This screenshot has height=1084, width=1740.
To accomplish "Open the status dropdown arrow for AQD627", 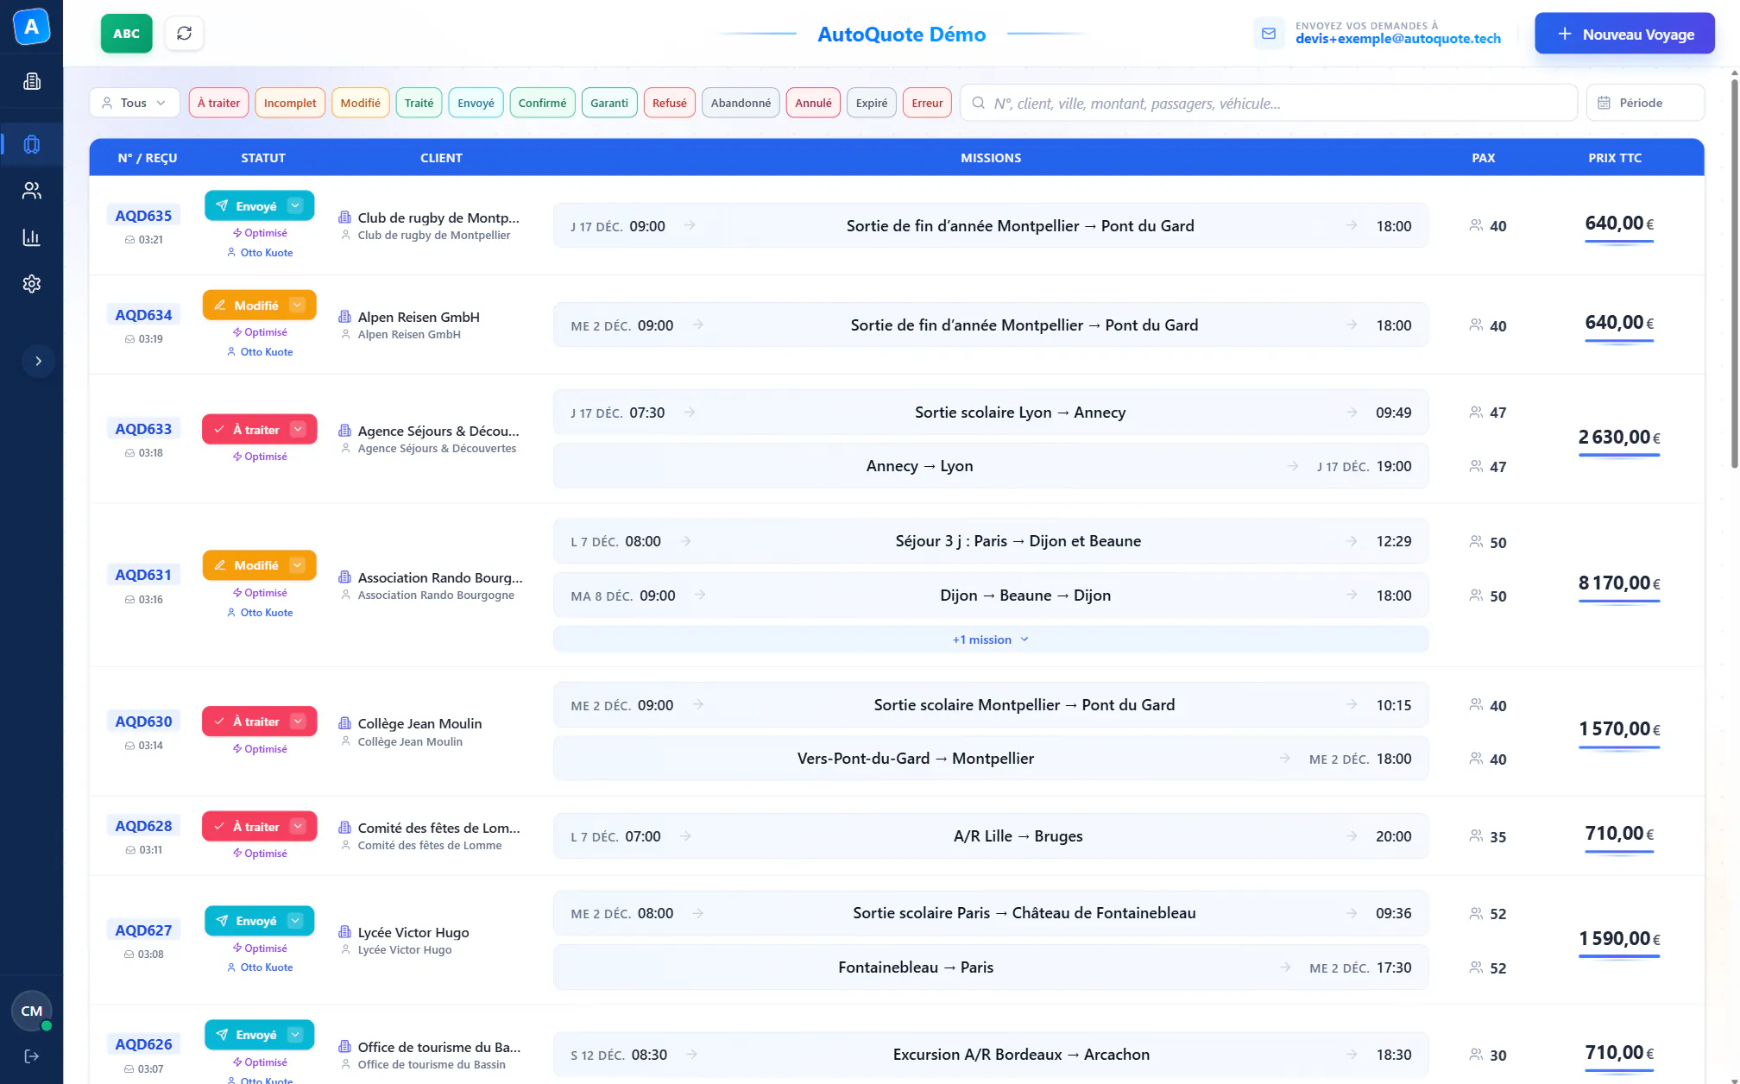I will 295,920.
